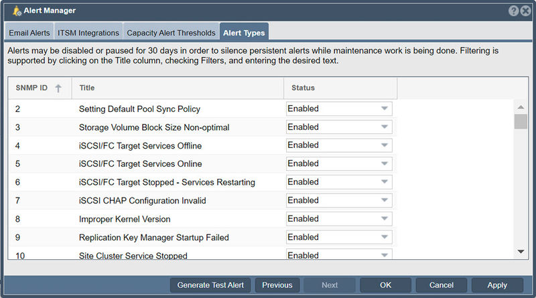Open the ITSM Integrations tab
Viewport: 536px width, 298px height.
[88, 33]
